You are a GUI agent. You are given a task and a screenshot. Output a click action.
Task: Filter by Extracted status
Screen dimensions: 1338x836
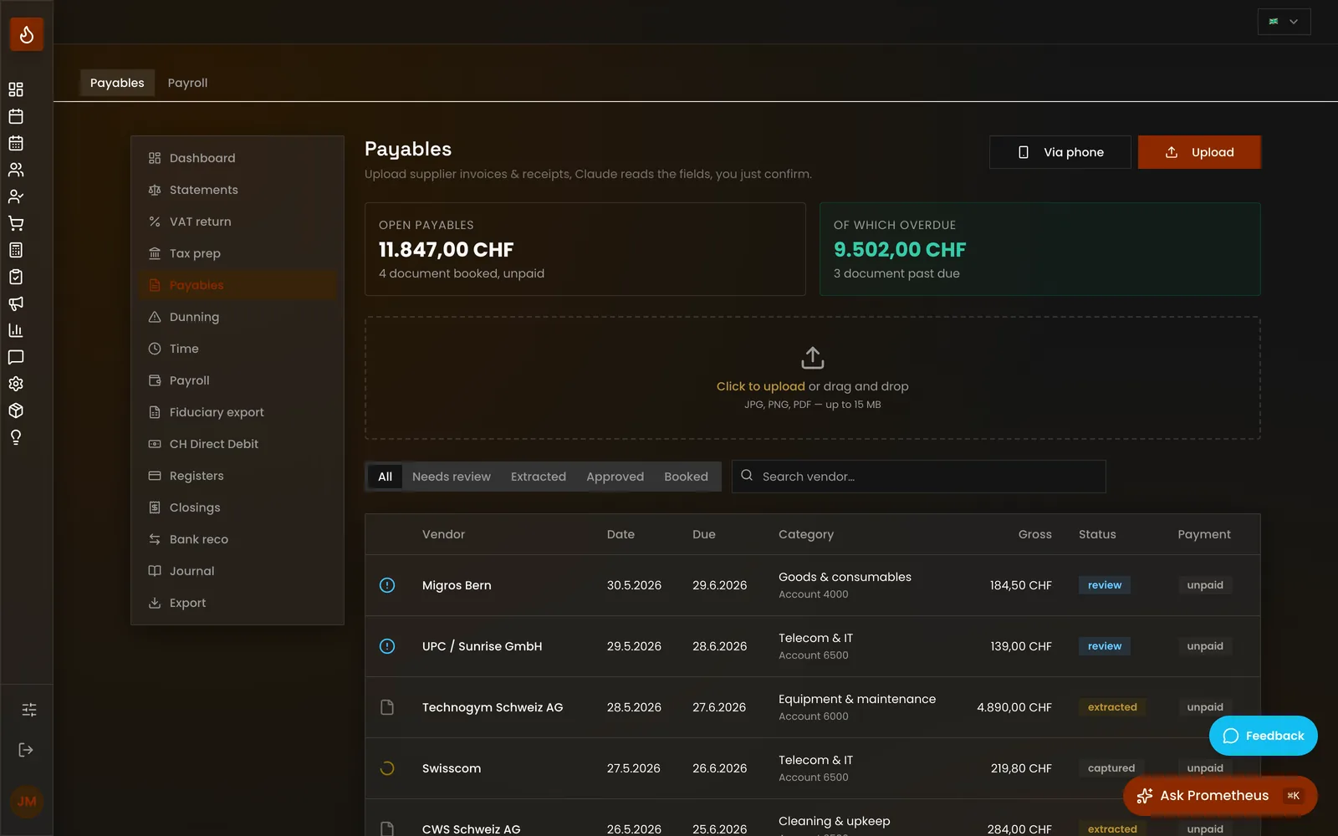[x=539, y=477]
